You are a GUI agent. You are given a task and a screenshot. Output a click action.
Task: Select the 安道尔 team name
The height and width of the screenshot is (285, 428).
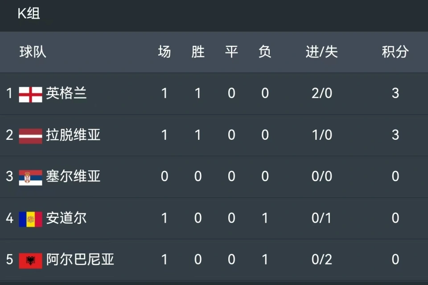click(x=66, y=218)
